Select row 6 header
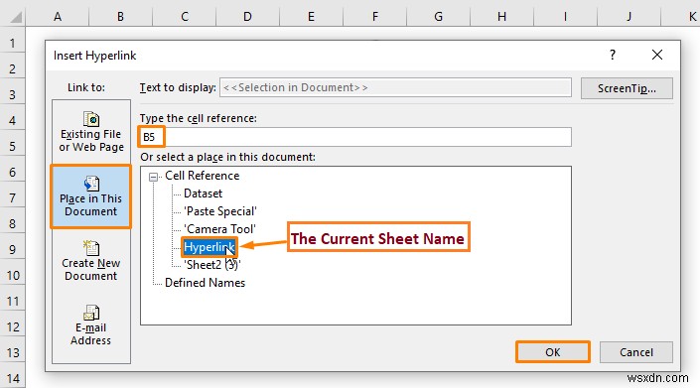Viewport: 700px width, 388px height. (13, 172)
